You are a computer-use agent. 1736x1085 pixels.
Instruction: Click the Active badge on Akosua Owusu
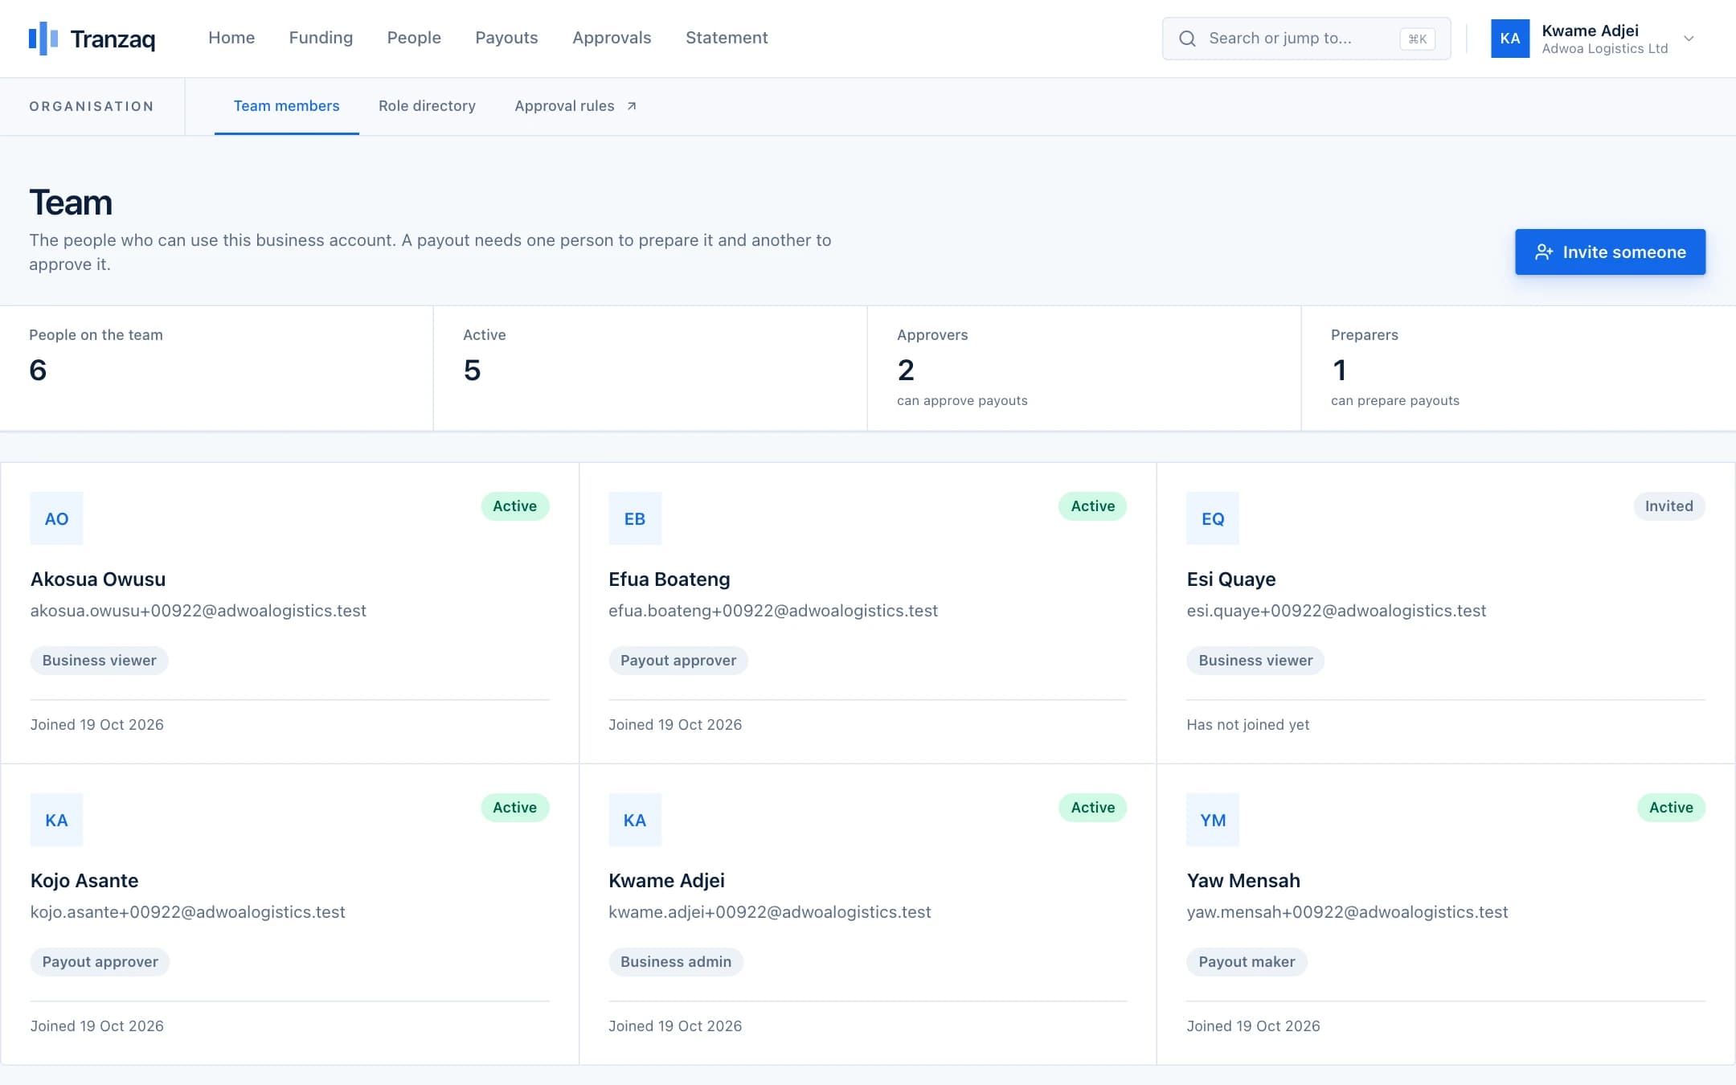[x=514, y=506]
